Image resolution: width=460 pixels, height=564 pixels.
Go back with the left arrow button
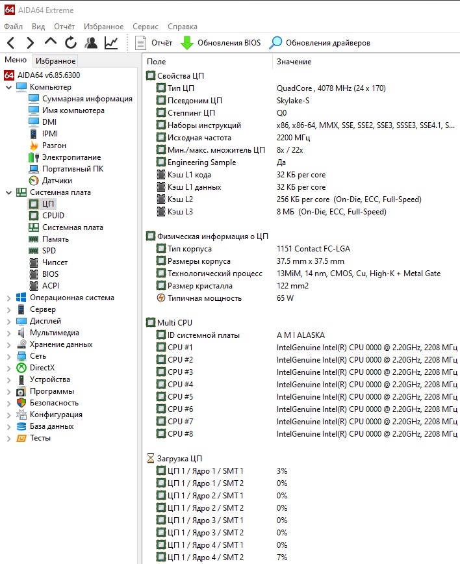click(11, 43)
